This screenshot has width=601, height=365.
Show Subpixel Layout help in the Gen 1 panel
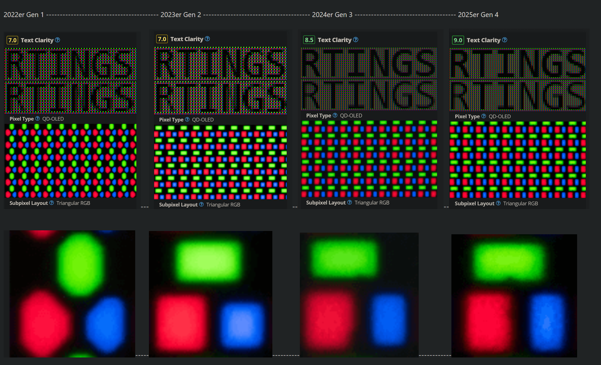[51, 203]
